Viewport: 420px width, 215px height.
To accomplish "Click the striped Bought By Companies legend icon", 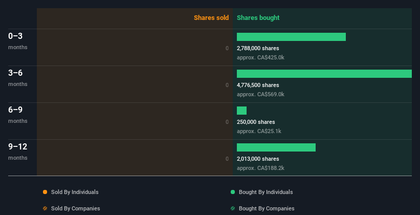I will [x=233, y=208].
